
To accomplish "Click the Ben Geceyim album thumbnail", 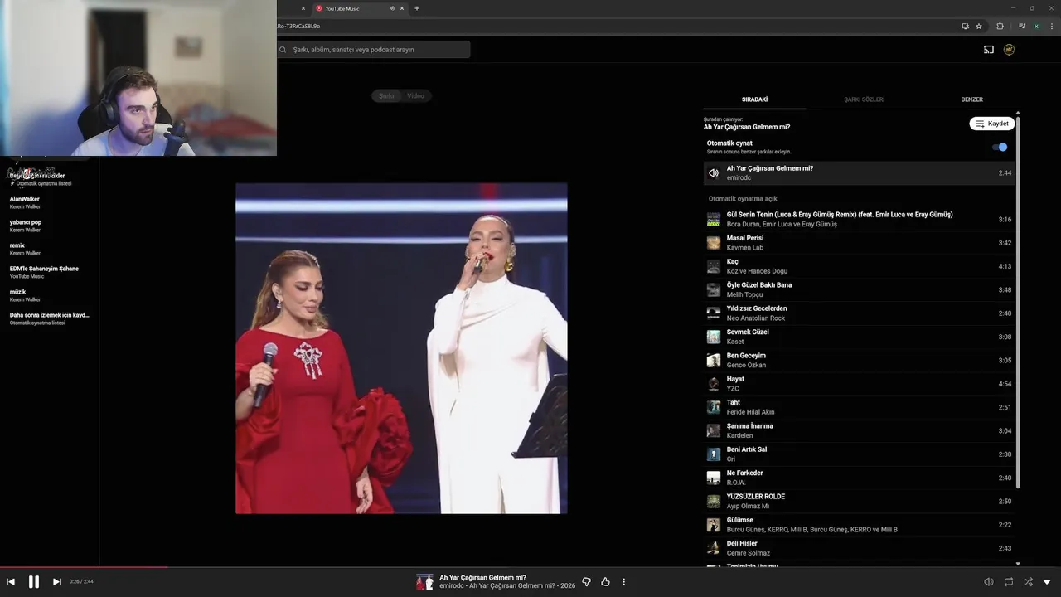I will tap(714, 361).
